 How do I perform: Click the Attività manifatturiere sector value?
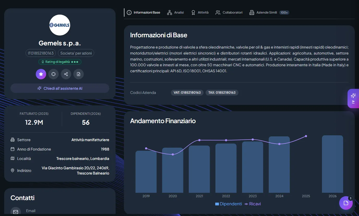click(x=90, y=140)
